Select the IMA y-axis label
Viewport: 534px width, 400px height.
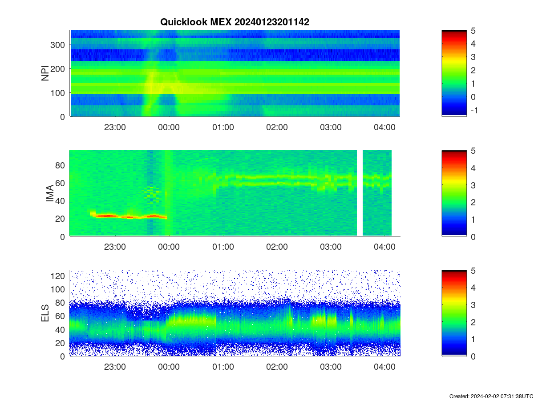click(50, 194)
